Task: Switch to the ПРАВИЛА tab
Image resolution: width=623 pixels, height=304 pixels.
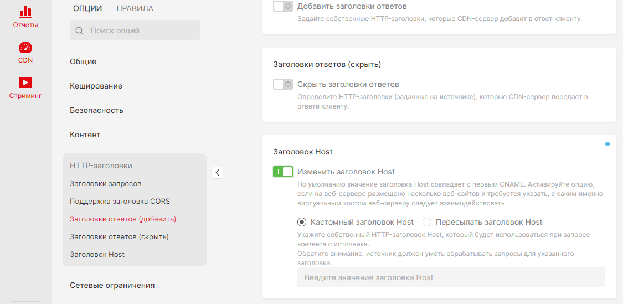Action: click(x=135, y=8)
